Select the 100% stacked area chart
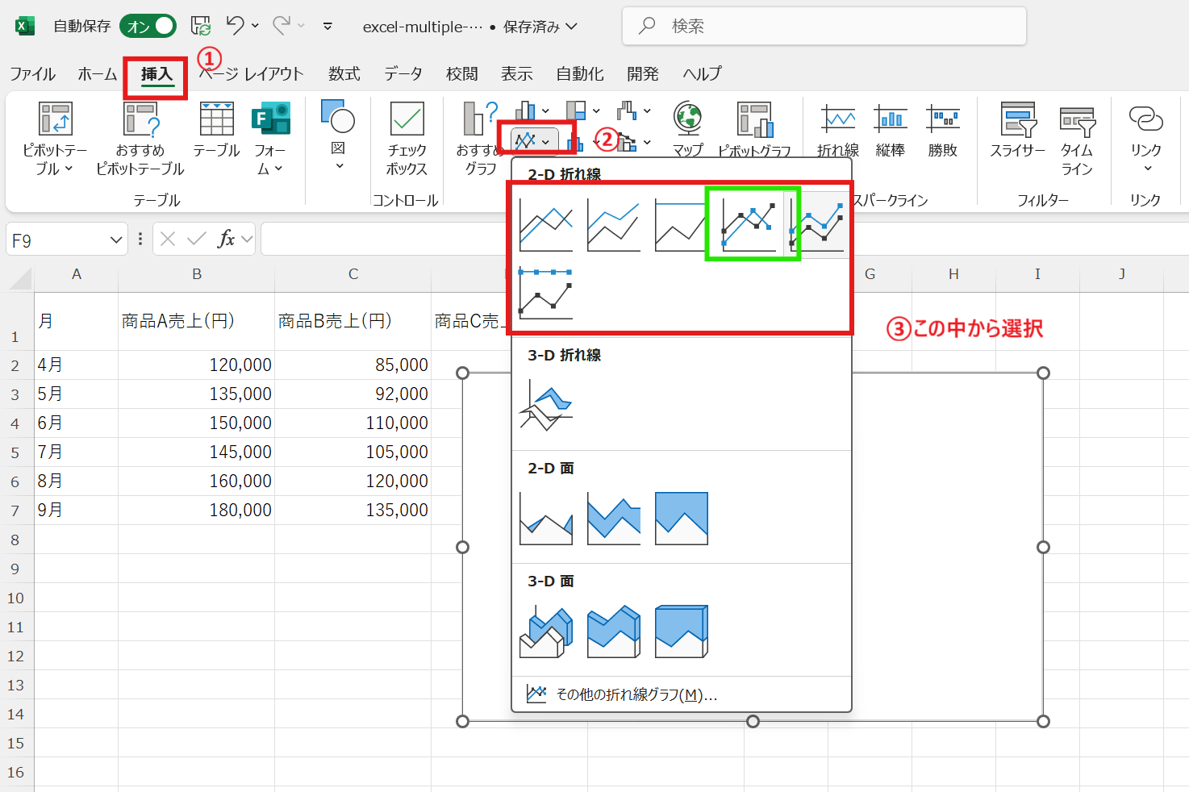 coord(681,519)
